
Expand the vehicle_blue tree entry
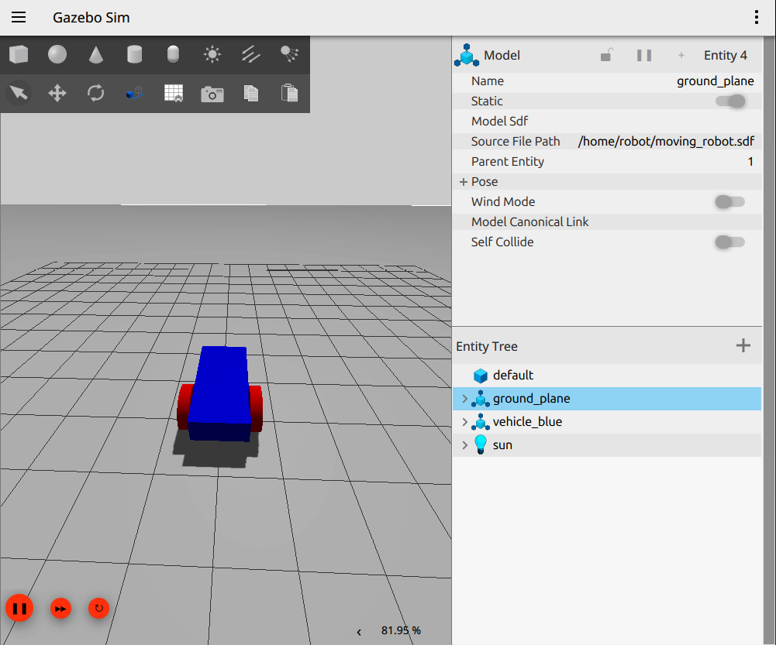pyautogui.click(x=464, y=421)
